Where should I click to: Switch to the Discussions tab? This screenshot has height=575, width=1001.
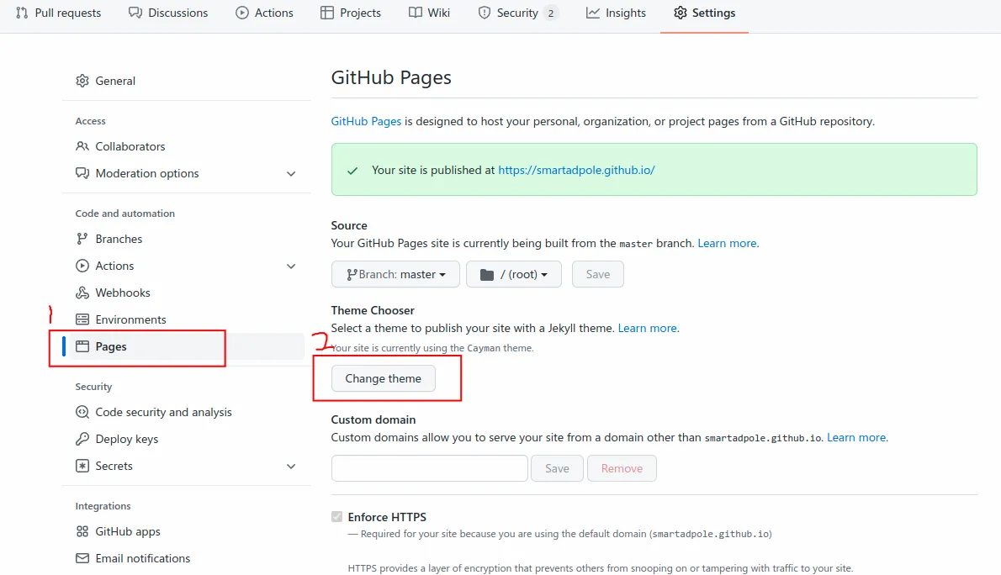tap(168, 13)
